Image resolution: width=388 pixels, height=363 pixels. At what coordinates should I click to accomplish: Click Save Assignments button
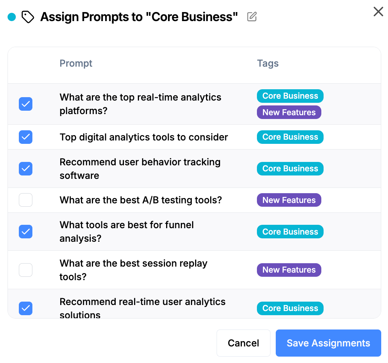tap(328, 343)
